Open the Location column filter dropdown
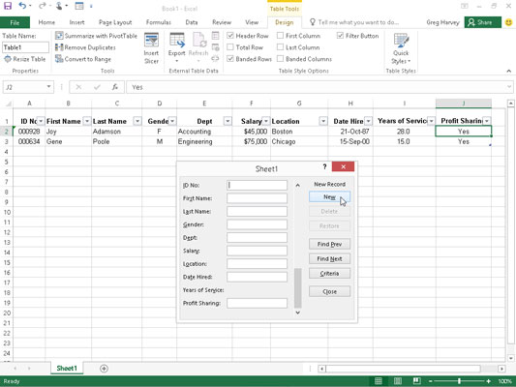The width and height of the screenshot is (516, 387). tap(323, 121)
